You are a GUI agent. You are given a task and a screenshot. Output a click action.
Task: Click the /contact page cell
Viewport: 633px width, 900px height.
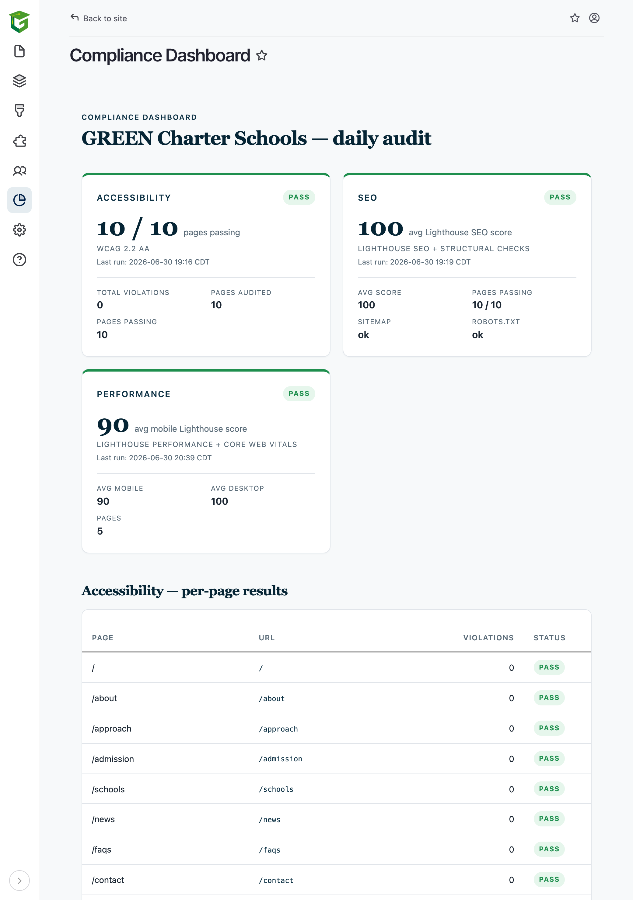pyautogui.click(x=108, y=880)
